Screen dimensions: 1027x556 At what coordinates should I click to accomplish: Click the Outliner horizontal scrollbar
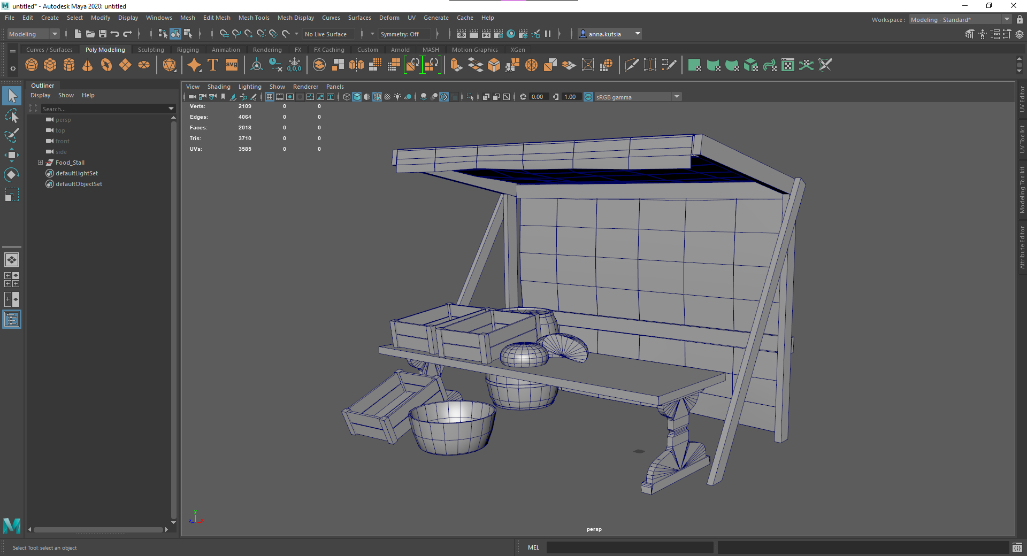(x=98, y=530)
